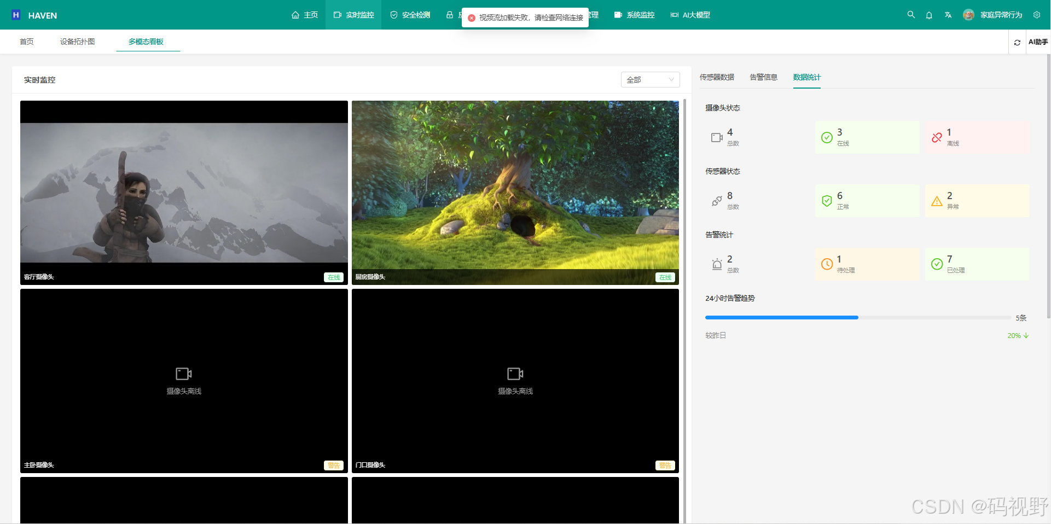Switch to the 首页 tab

coord(27,42)
